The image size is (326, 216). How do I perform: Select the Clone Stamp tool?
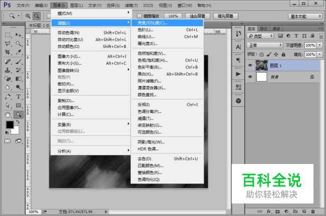8,70
